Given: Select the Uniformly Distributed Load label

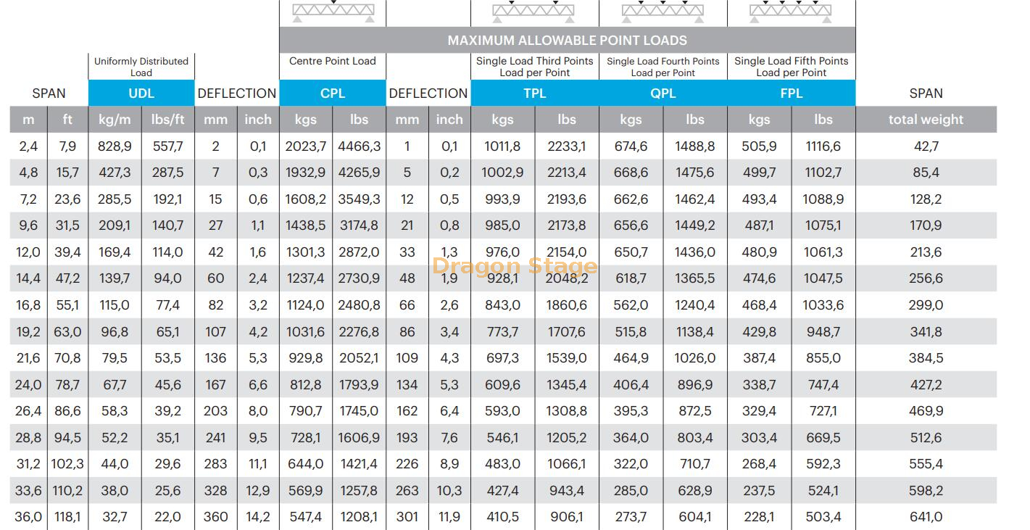Looking at the screenshot, I should (141, 67).
